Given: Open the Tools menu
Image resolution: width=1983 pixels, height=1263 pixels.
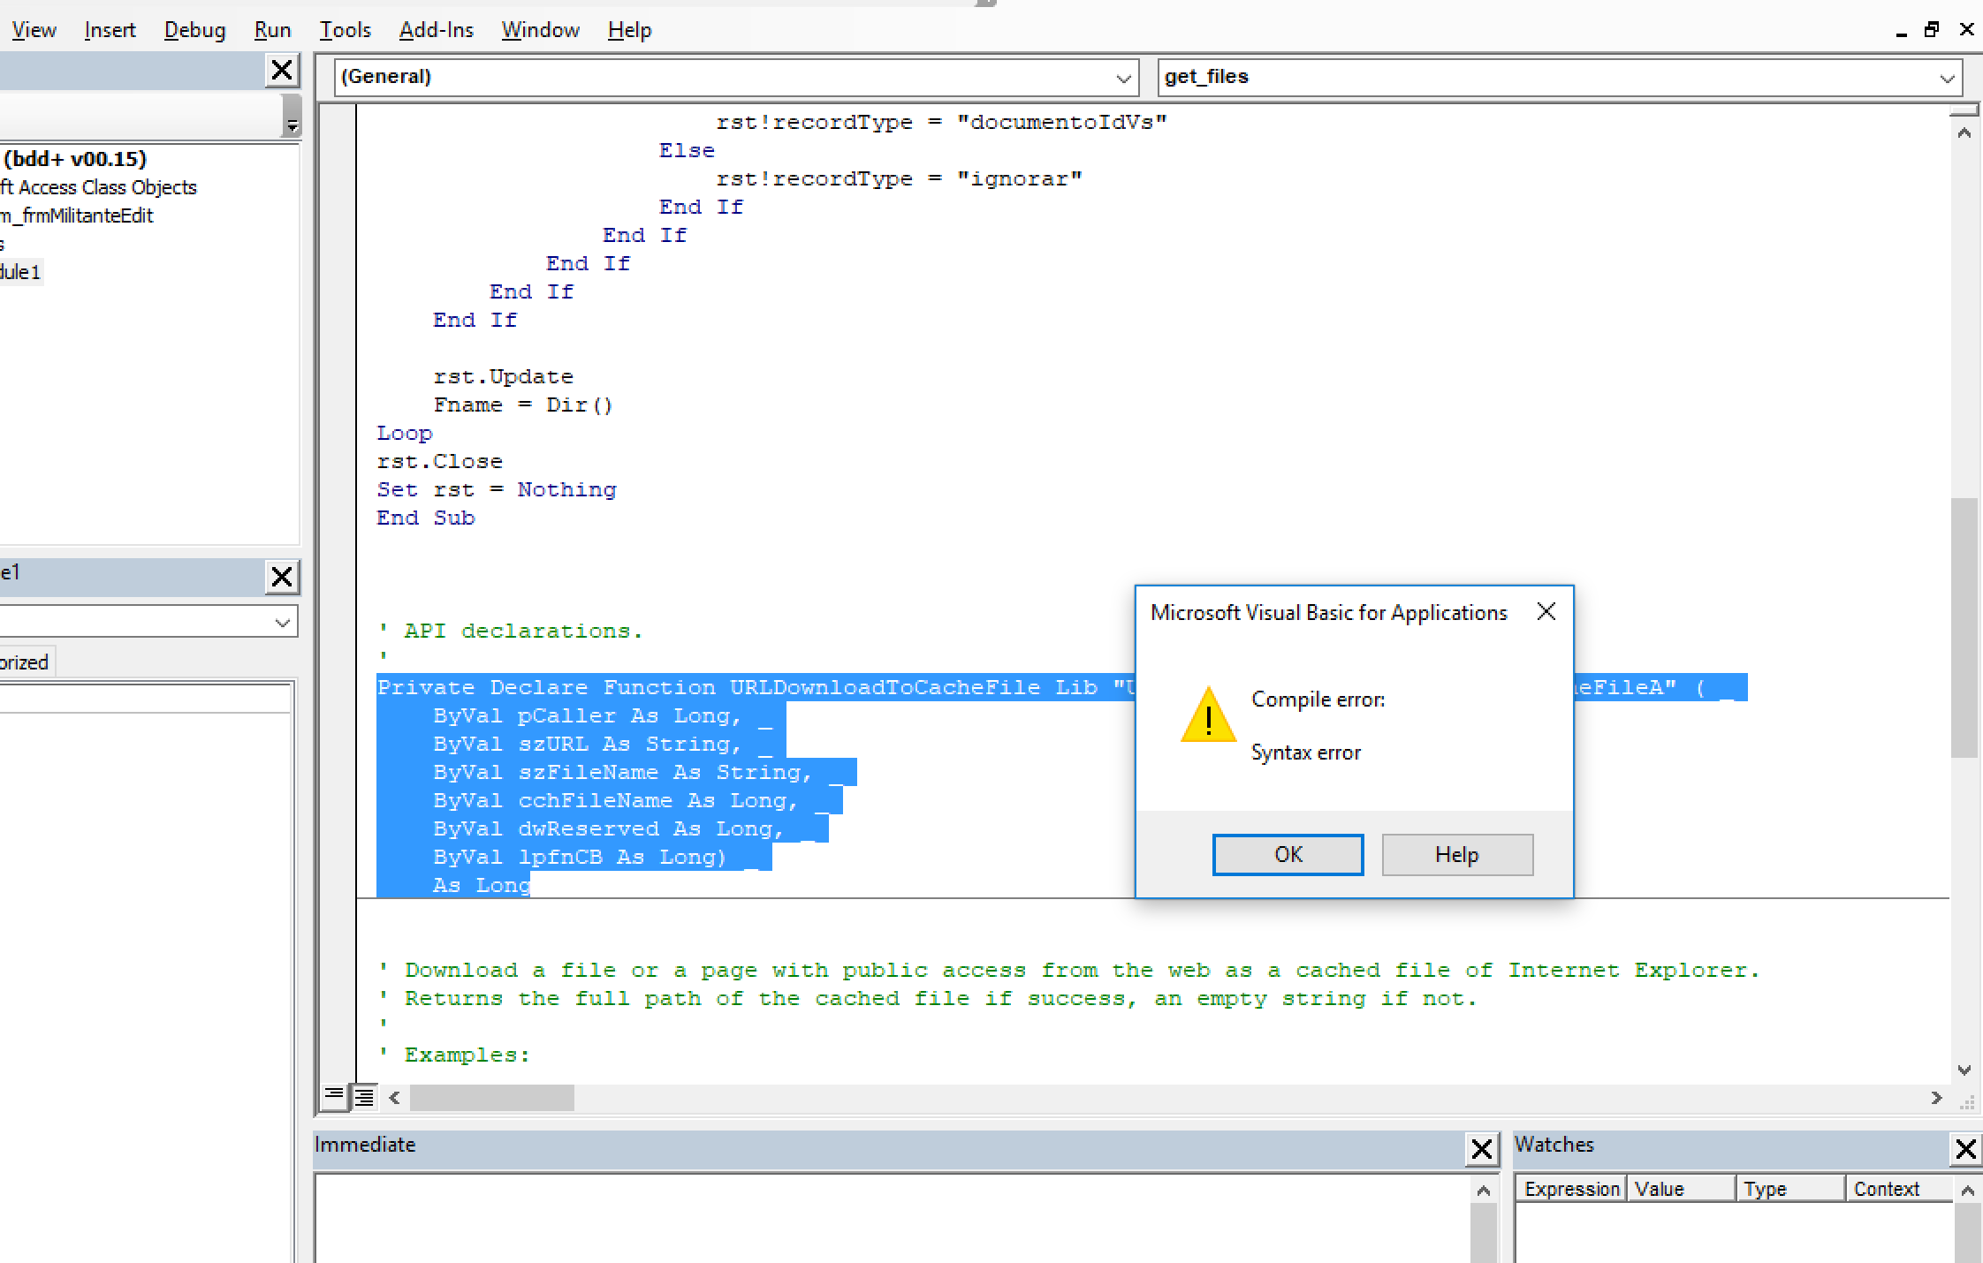Looking at the screenshot, I should tap(345, 30).
